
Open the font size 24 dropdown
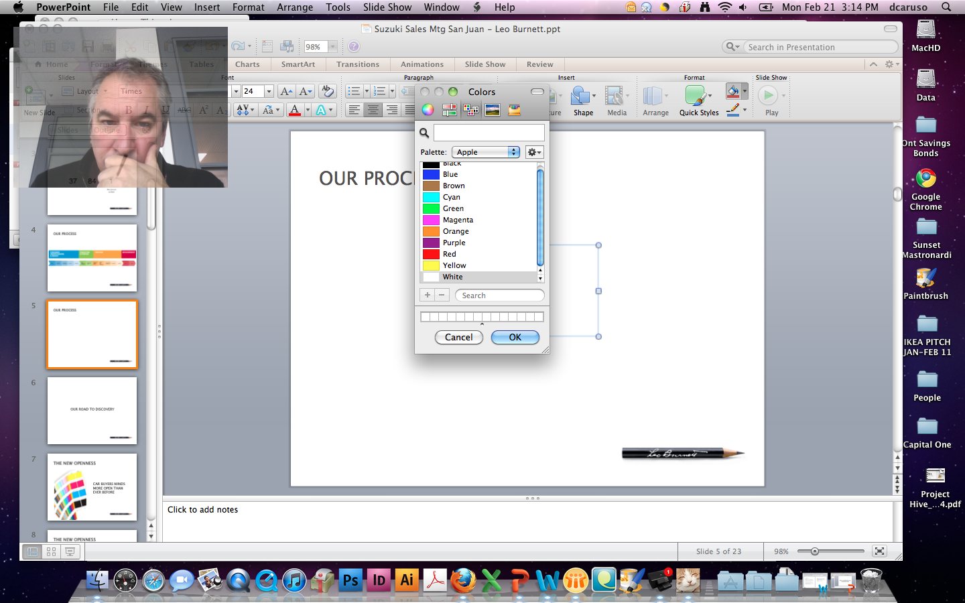coord(269,91)
